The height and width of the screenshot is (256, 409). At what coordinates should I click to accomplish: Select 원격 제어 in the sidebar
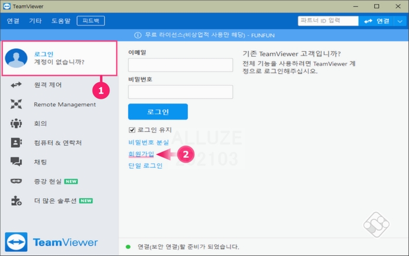pos(48,85)
